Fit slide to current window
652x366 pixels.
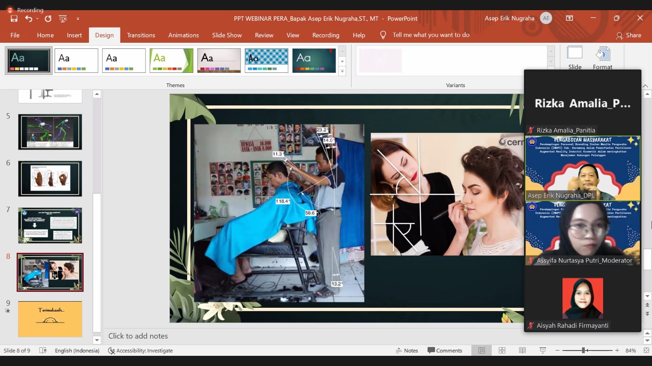[646, 351]
